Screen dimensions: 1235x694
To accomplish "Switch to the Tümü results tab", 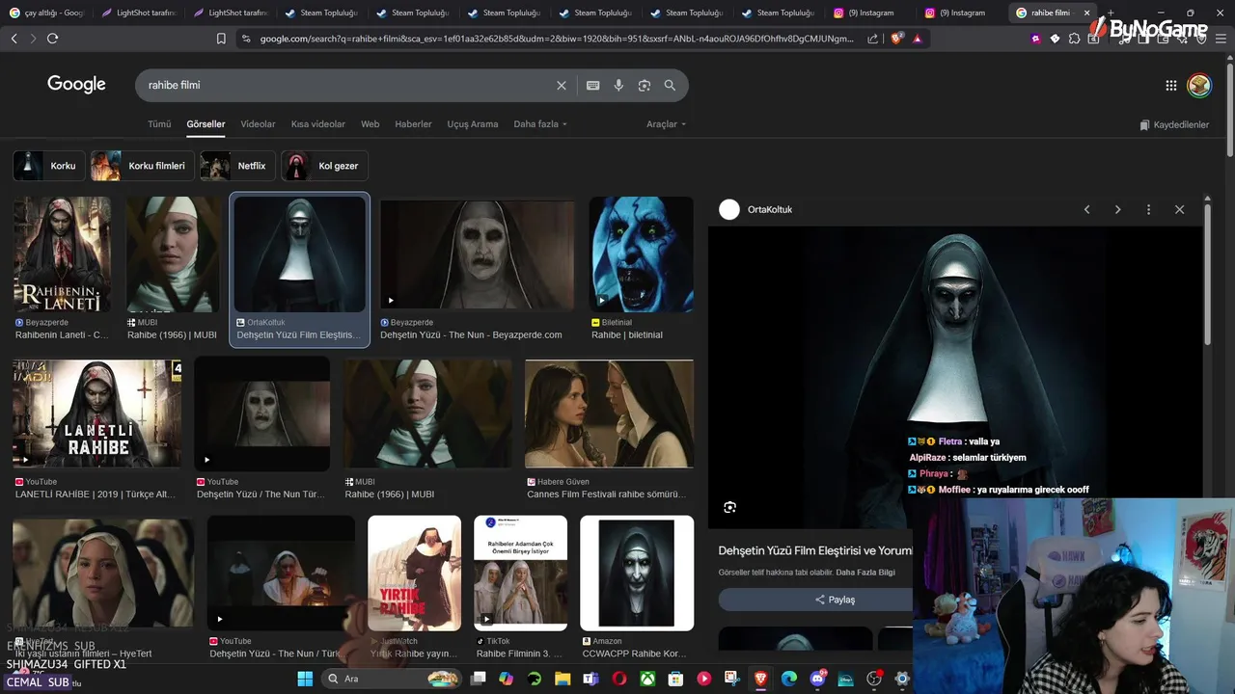I will [x=159, y=124].
